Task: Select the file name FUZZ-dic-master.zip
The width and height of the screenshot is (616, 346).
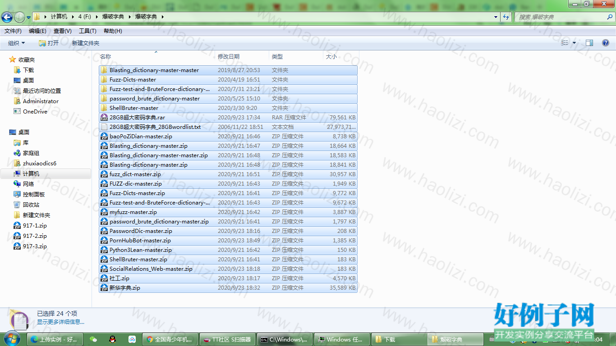Action: tap(136, 184)
